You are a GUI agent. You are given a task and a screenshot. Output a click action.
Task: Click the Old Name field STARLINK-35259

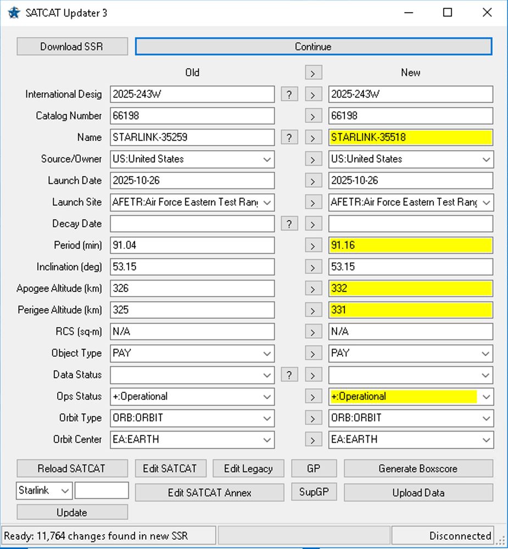[x=192, y=138]
